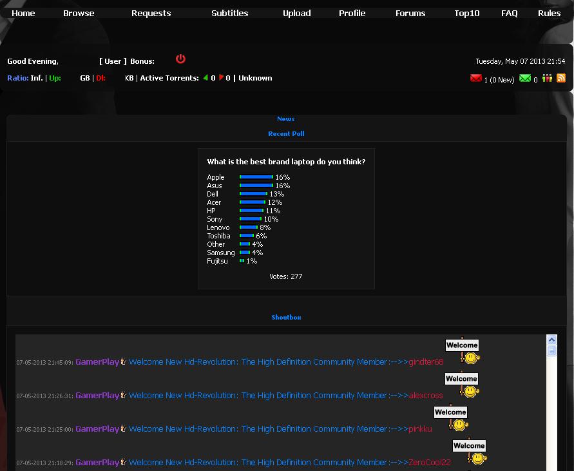Open GamerPlay profile in 21:25:00 shout

click(97, 429)
